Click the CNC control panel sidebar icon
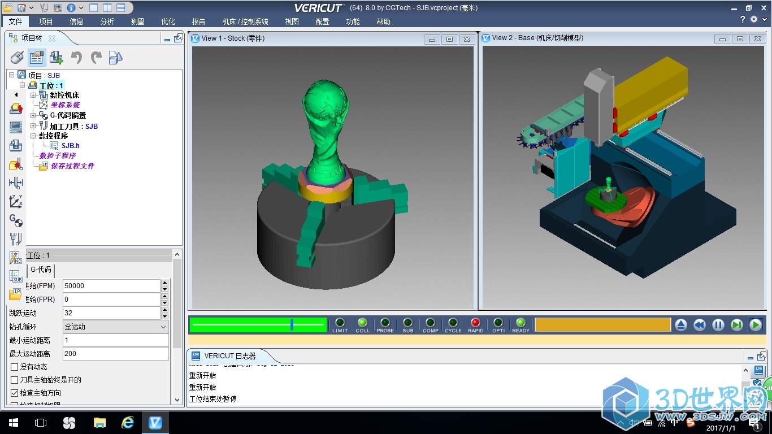Screen dimensions: 772x434 tap(16, 127)
